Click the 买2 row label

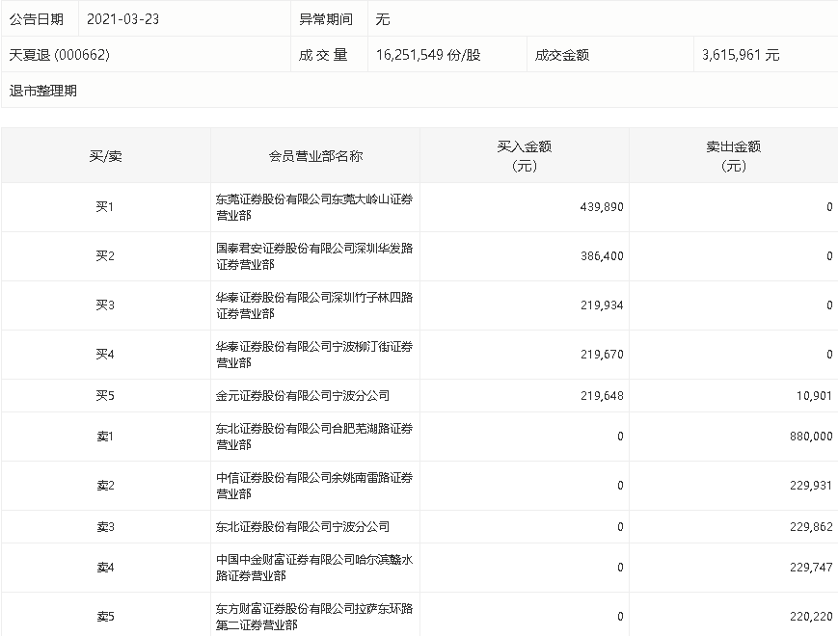pyautogui.click(x=105, y=255)
